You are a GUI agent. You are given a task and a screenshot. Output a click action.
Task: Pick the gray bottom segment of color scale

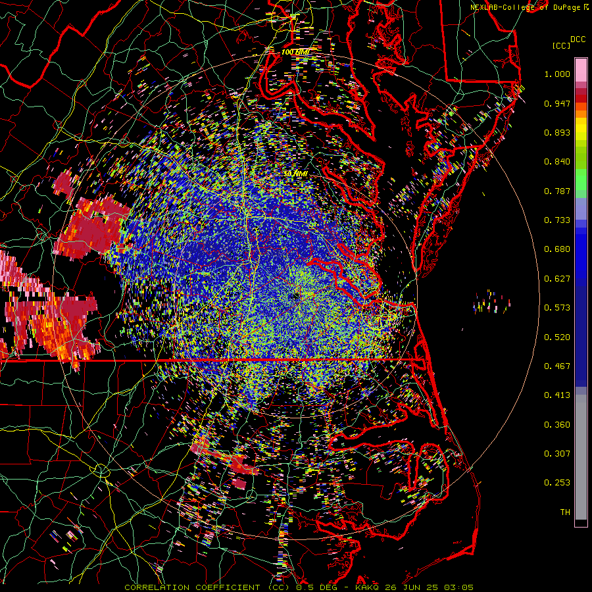(x=581, y=457)
